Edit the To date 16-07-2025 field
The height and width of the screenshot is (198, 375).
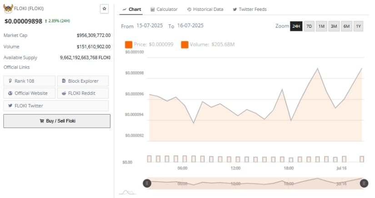(x=190, y=25)
